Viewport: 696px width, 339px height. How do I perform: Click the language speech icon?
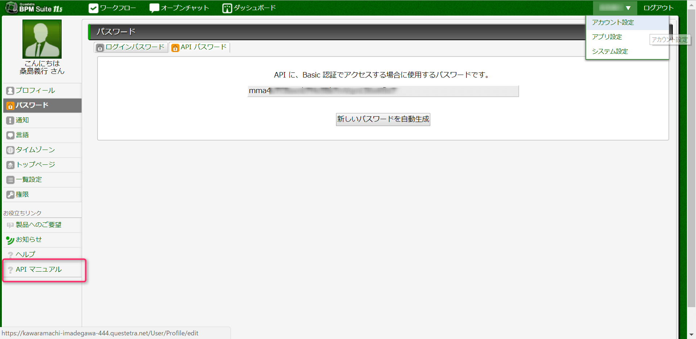10,135
